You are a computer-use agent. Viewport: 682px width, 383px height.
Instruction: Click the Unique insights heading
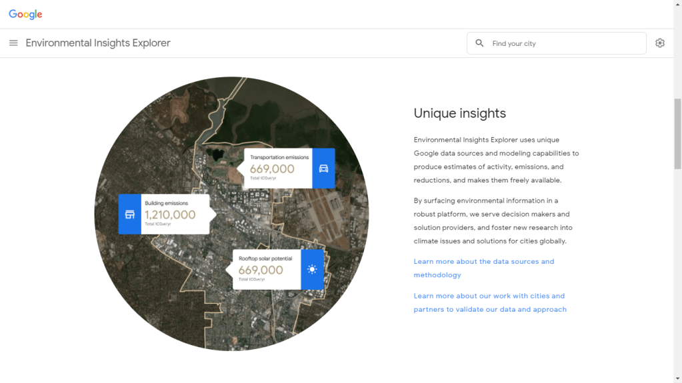459,113
